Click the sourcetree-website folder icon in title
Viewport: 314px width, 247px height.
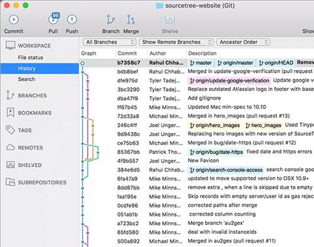tap(160, 5)
